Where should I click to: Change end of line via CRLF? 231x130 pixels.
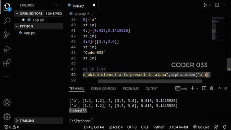click(145, 127)
